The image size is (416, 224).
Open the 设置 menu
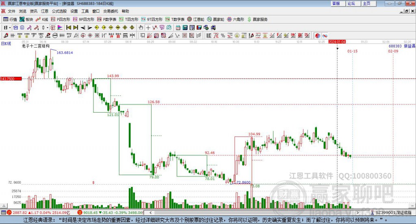coord(74,11)
